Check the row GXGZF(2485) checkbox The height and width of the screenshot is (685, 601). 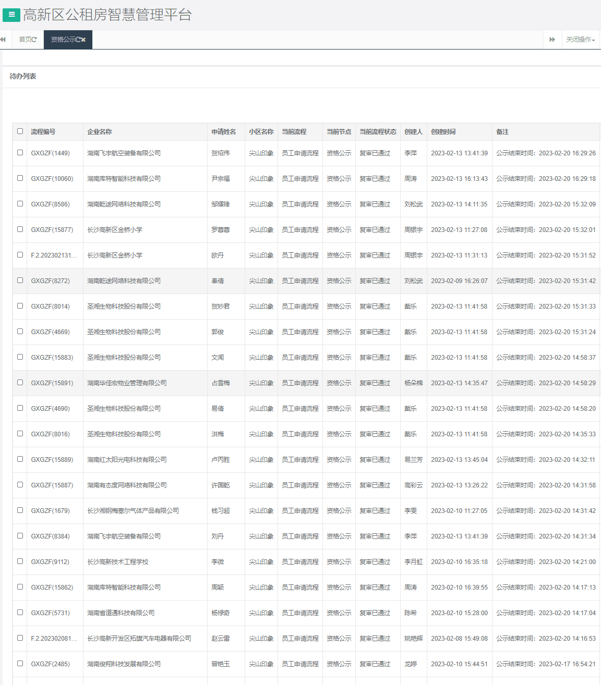click(x=20, y=664)
